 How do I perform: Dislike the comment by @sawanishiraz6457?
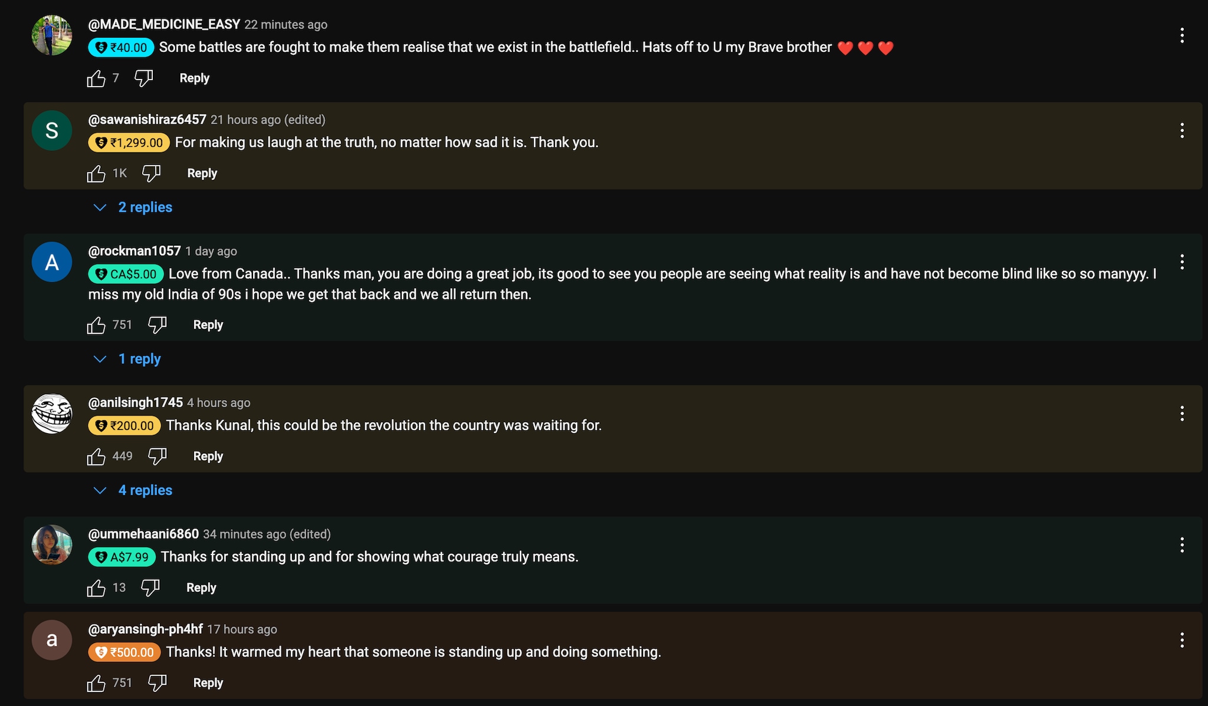[x=151, y=173]
